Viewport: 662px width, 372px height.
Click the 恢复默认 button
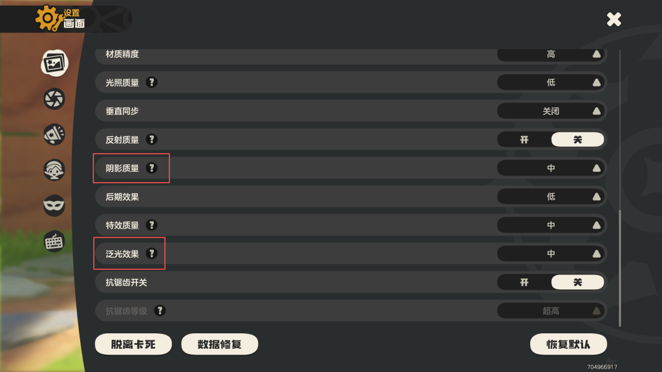[x=568, y=344]
